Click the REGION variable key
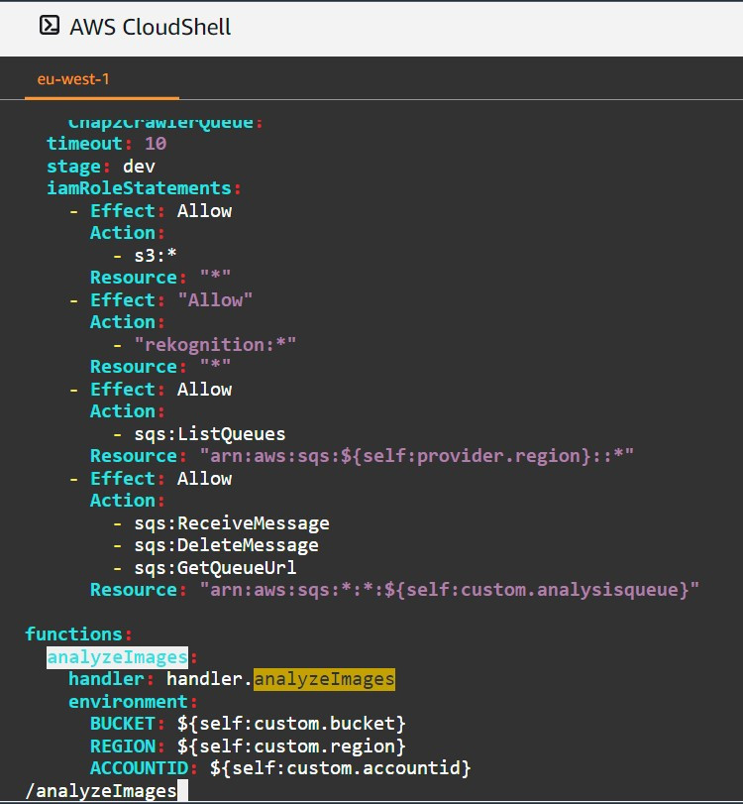Viewport: 743px width, 804px height. pos(123,747)
